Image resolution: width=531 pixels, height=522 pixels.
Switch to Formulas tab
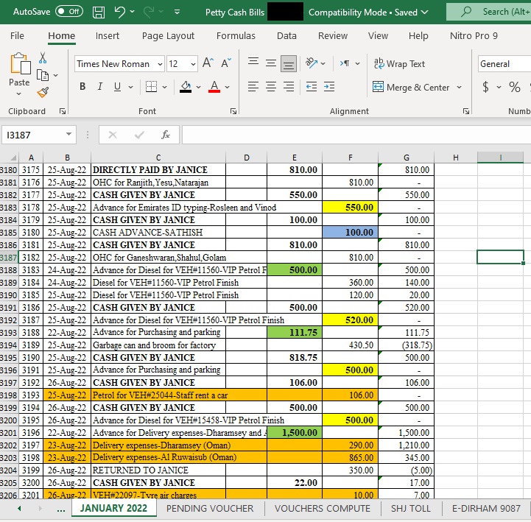[x=236, y=36]
